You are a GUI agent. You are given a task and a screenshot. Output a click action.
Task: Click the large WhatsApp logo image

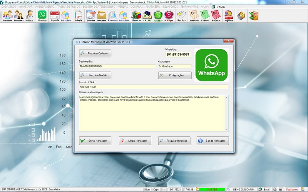(x=211, y=65)
